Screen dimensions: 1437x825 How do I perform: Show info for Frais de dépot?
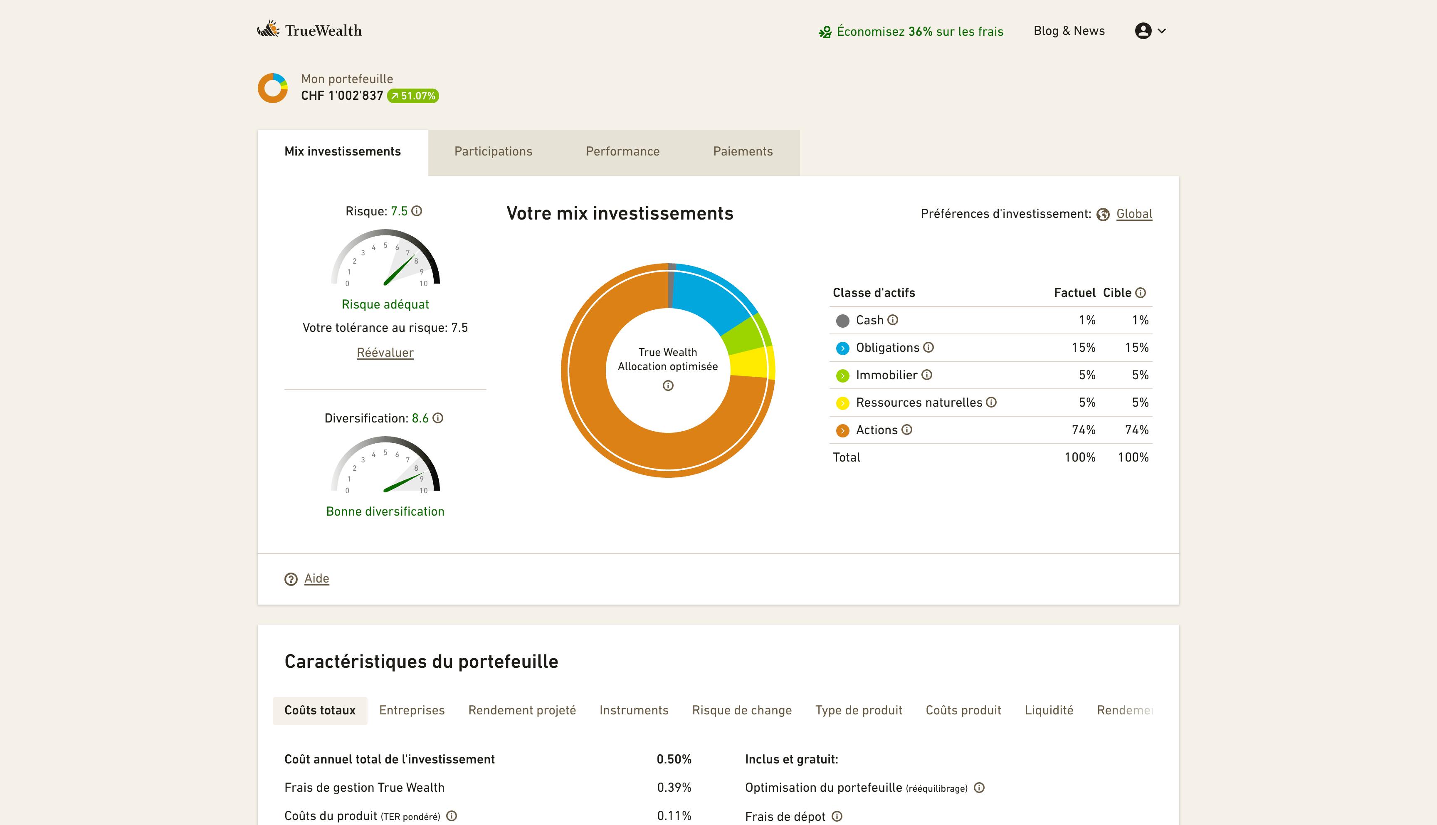click(837, 817)
